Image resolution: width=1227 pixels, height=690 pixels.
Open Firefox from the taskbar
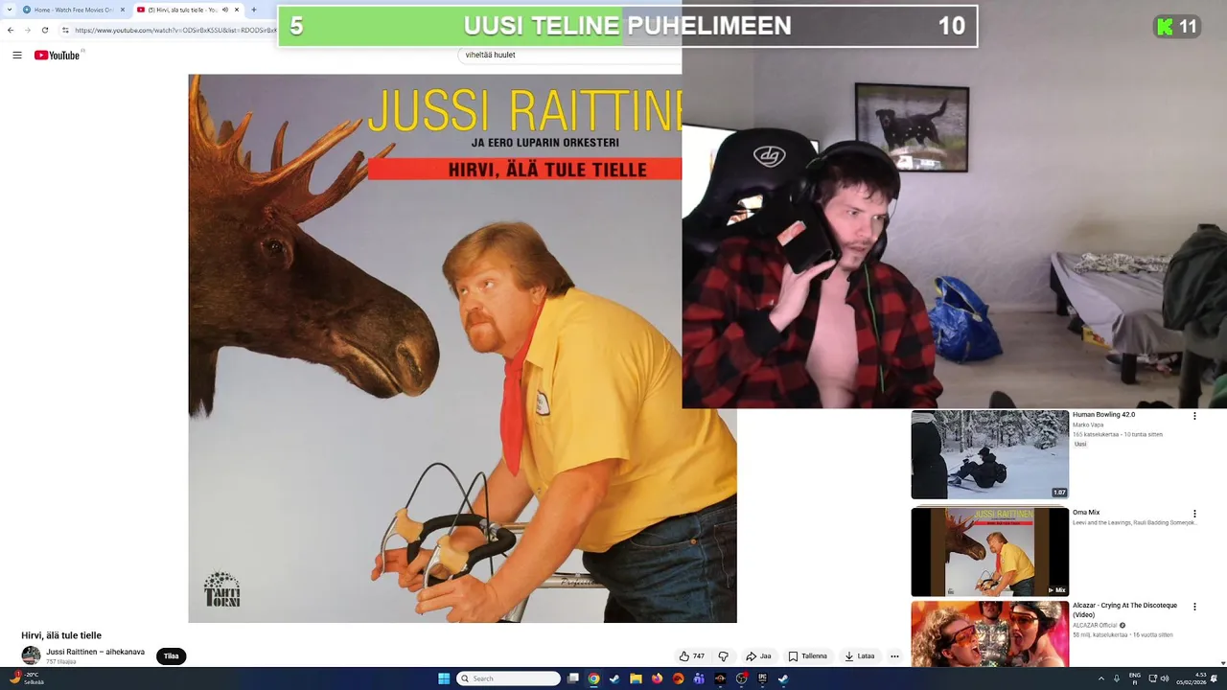(x=658, y=678)
